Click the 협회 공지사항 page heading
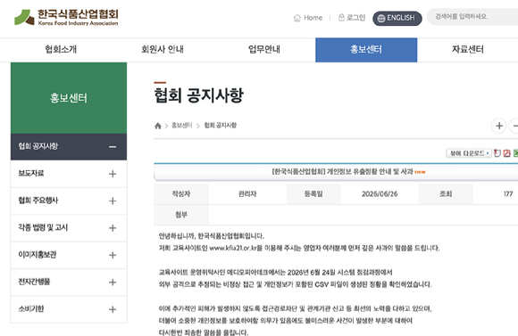This screenshot has width=518, height=336. [x=198, y=95]
